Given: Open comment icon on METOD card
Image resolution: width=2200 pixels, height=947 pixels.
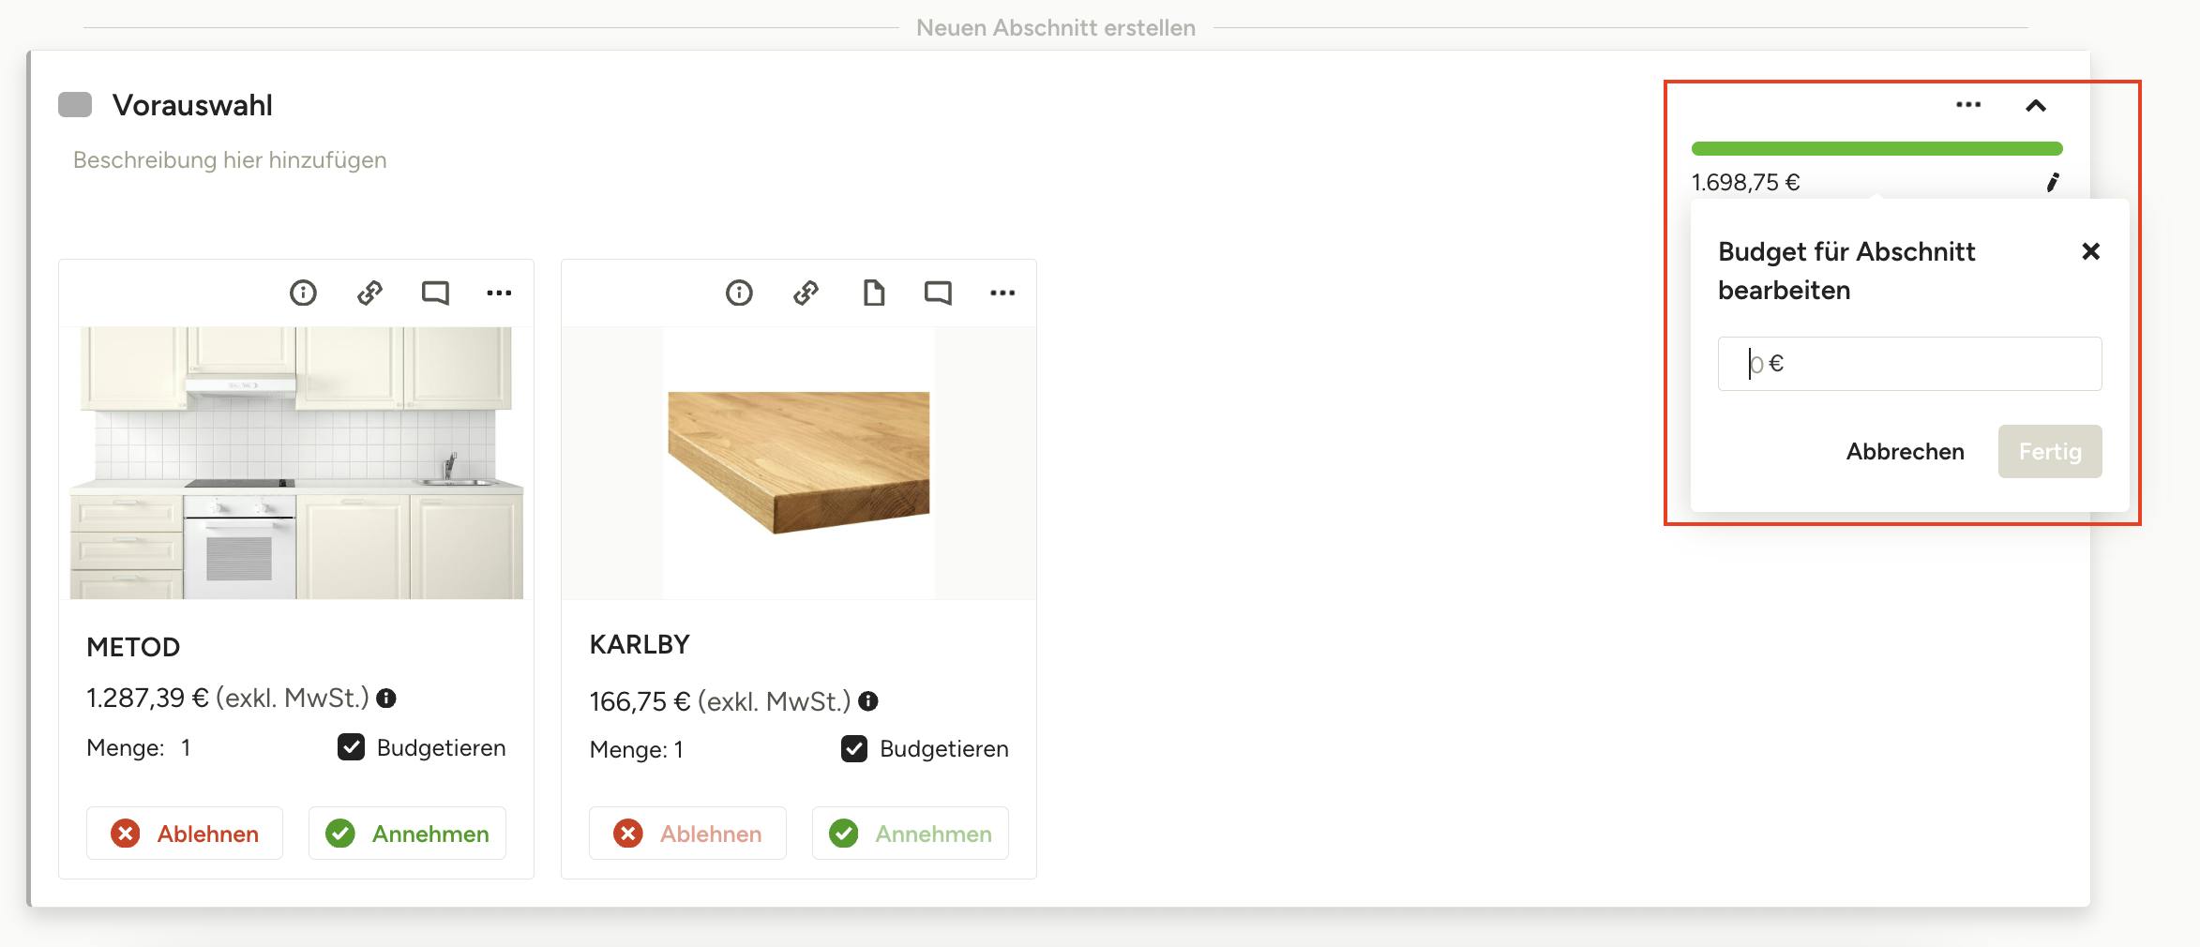Looking at the screenshot, I should [x=435, y=293].
